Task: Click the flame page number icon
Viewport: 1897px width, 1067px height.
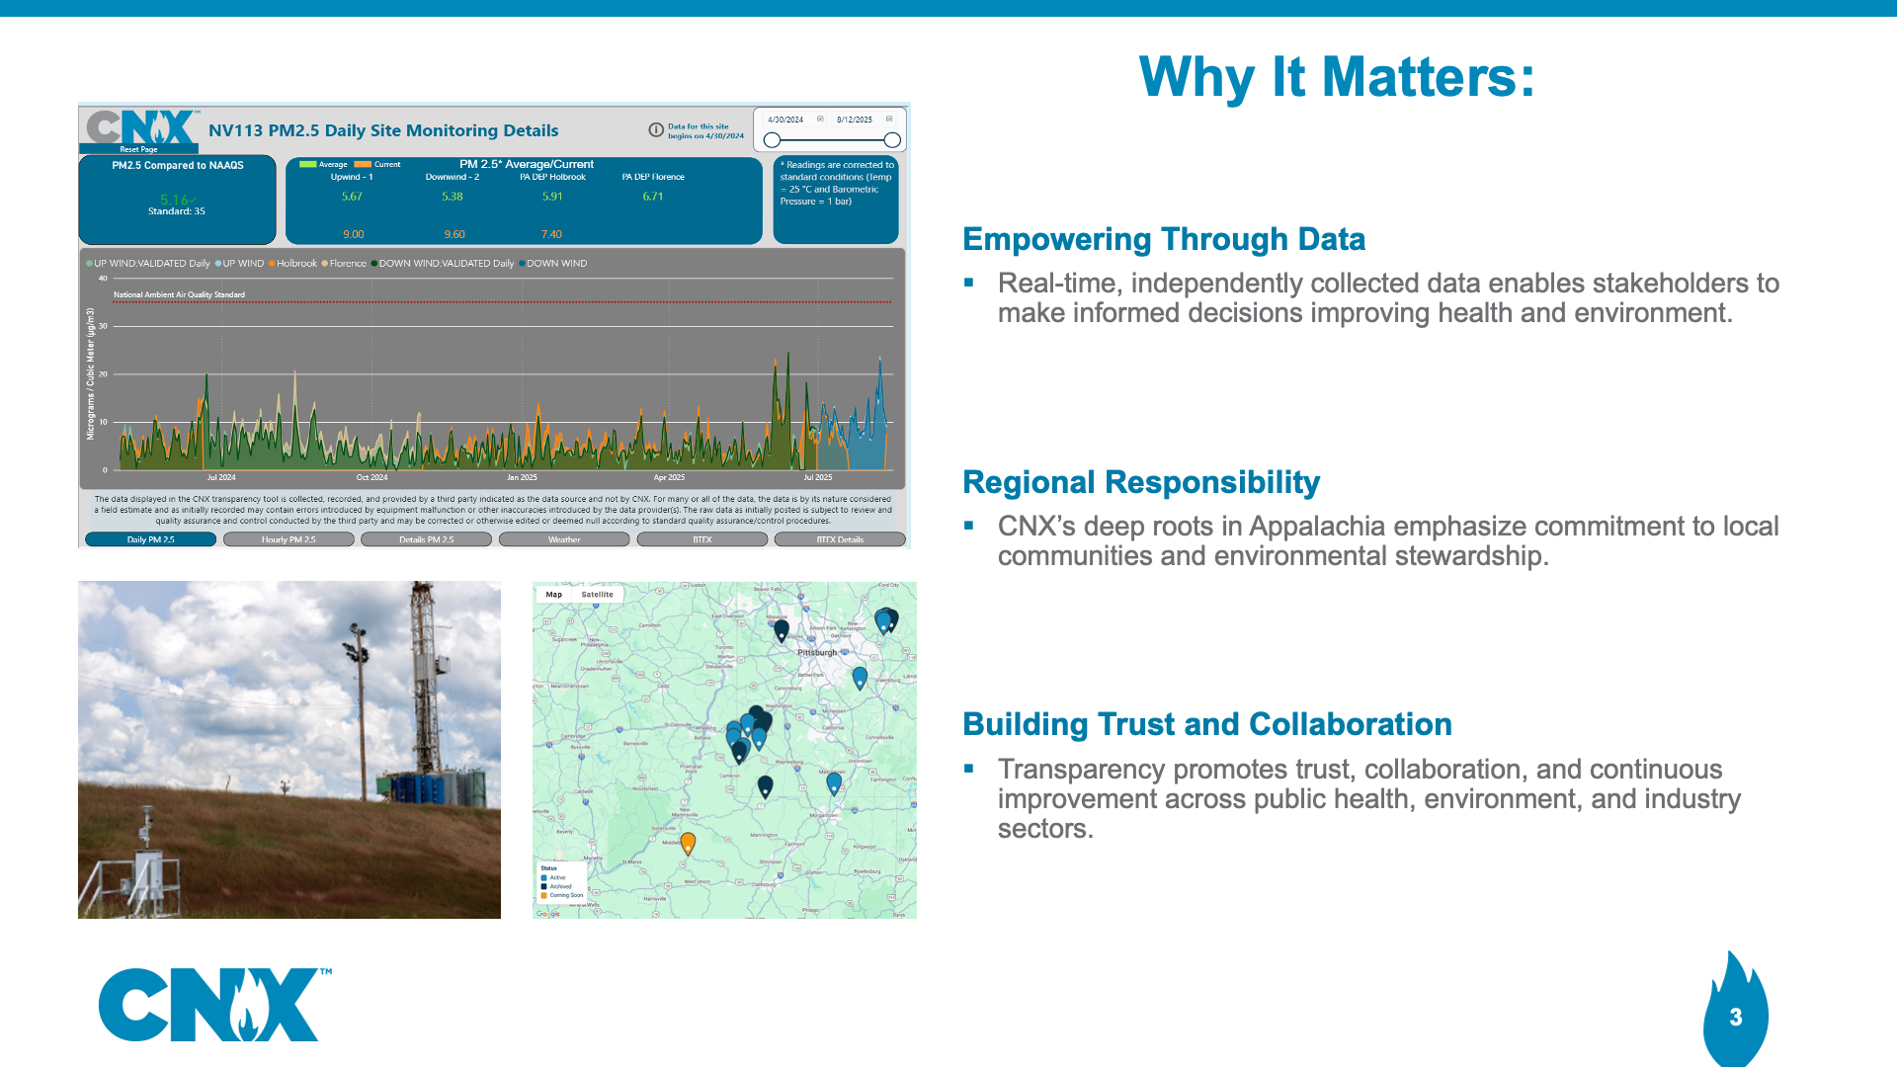Action: (x=1735, y=1016)
